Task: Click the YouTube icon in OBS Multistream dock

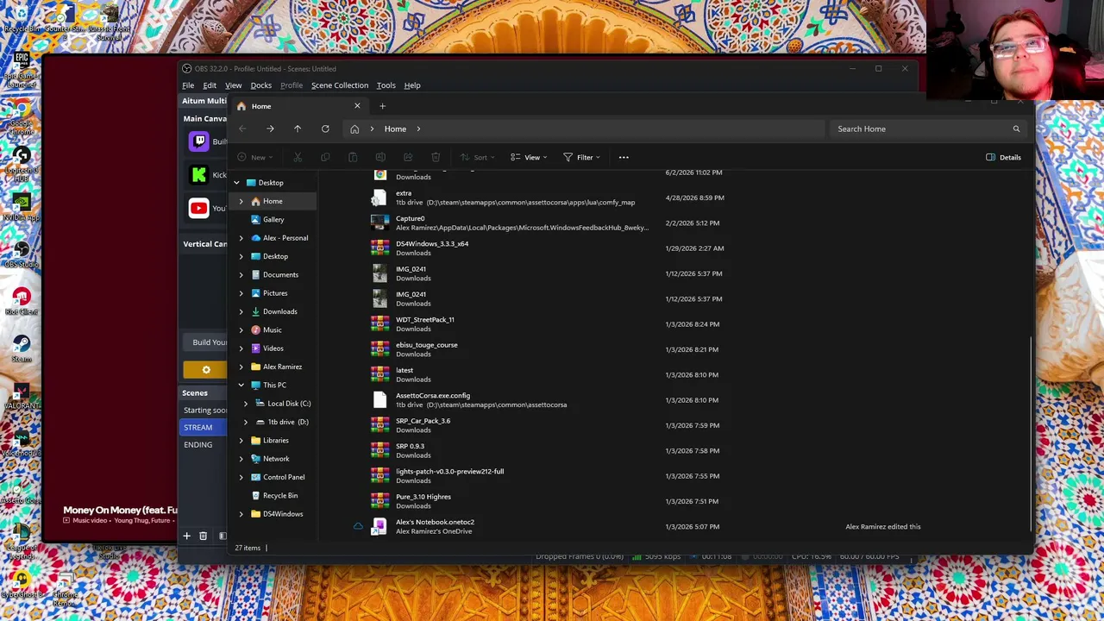Action: (x=198, y=208)
